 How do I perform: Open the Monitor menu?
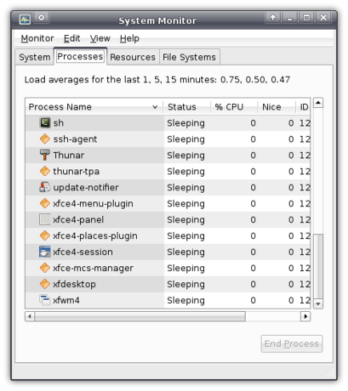[37, 38]
